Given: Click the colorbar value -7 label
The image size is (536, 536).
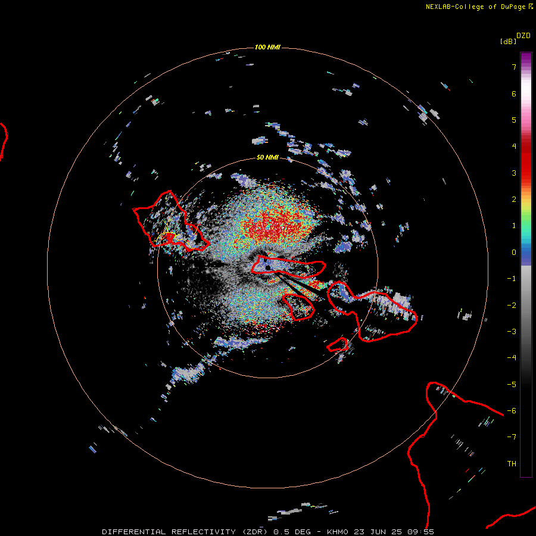Looking at the screenshot, I should coord(512,437).
